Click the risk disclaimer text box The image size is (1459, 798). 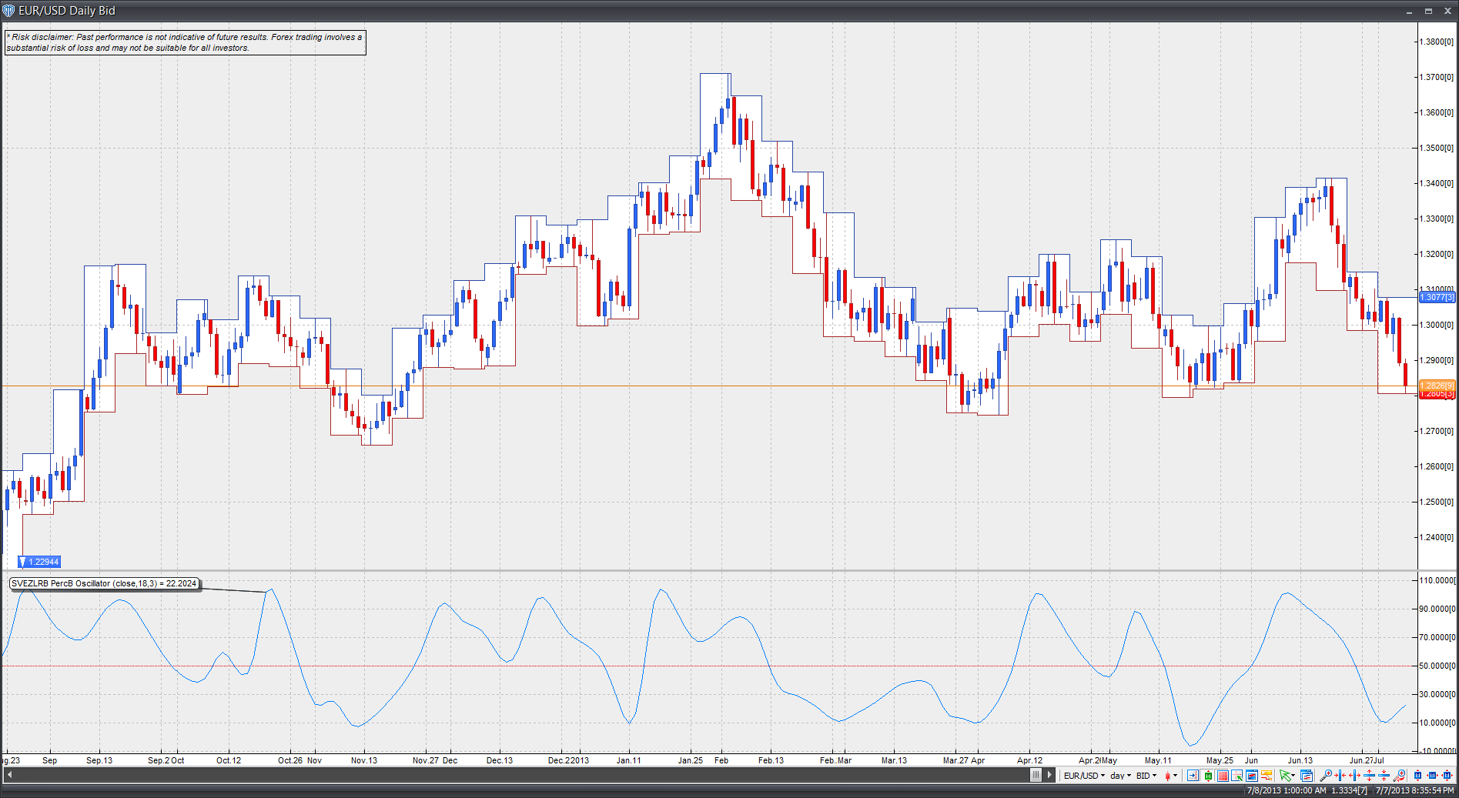pos(185,42)
